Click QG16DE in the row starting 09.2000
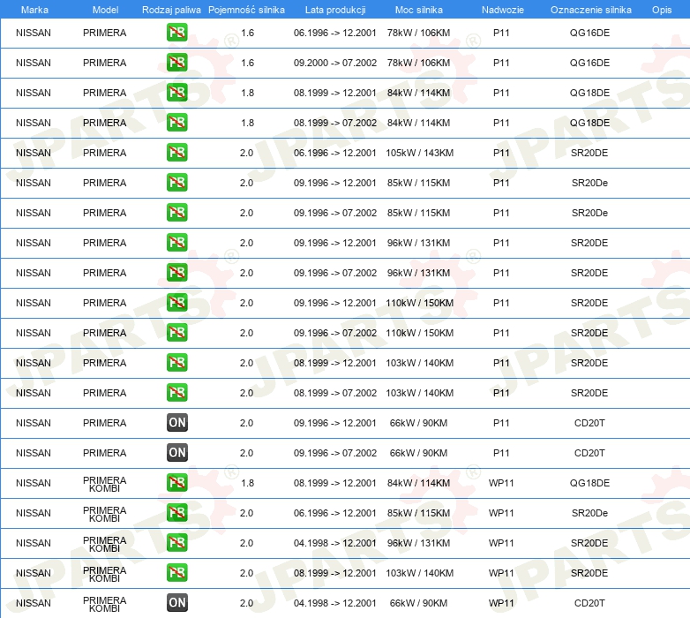The image size is (690, 618). pyautogui.click(x=589, y=63)
